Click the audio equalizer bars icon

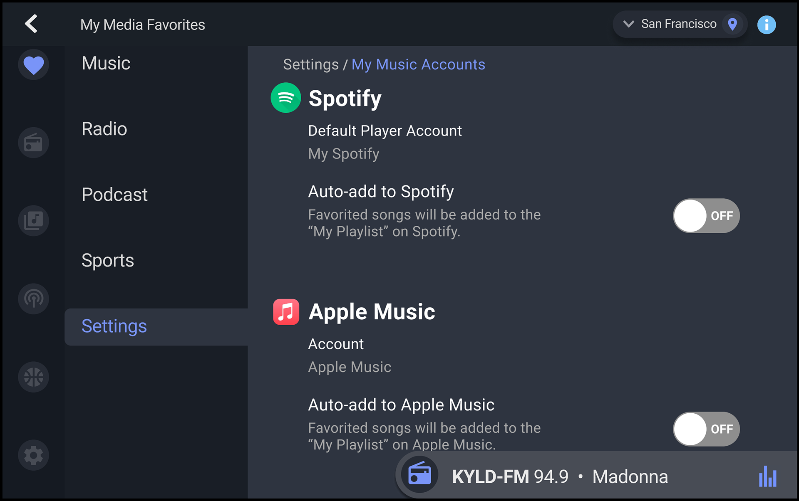767,476
